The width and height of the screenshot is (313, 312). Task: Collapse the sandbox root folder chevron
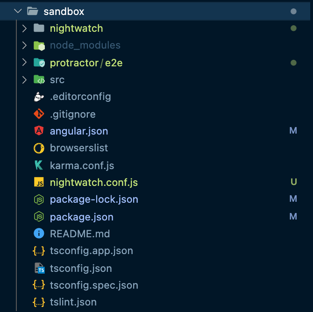click(x=18, y=11)
